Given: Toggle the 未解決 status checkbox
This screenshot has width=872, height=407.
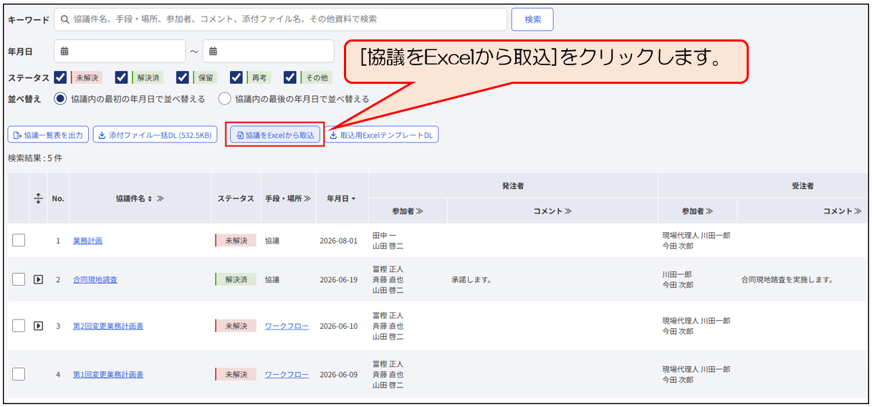Looking at the screenshot, I should [61, 77].
